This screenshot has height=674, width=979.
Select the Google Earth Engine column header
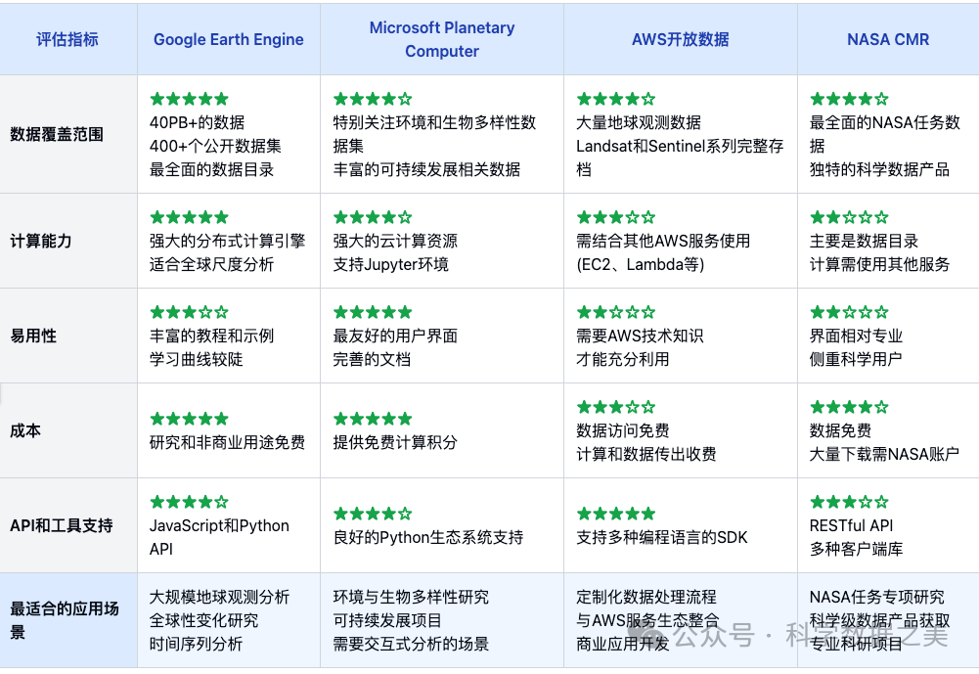click(229, 40)
